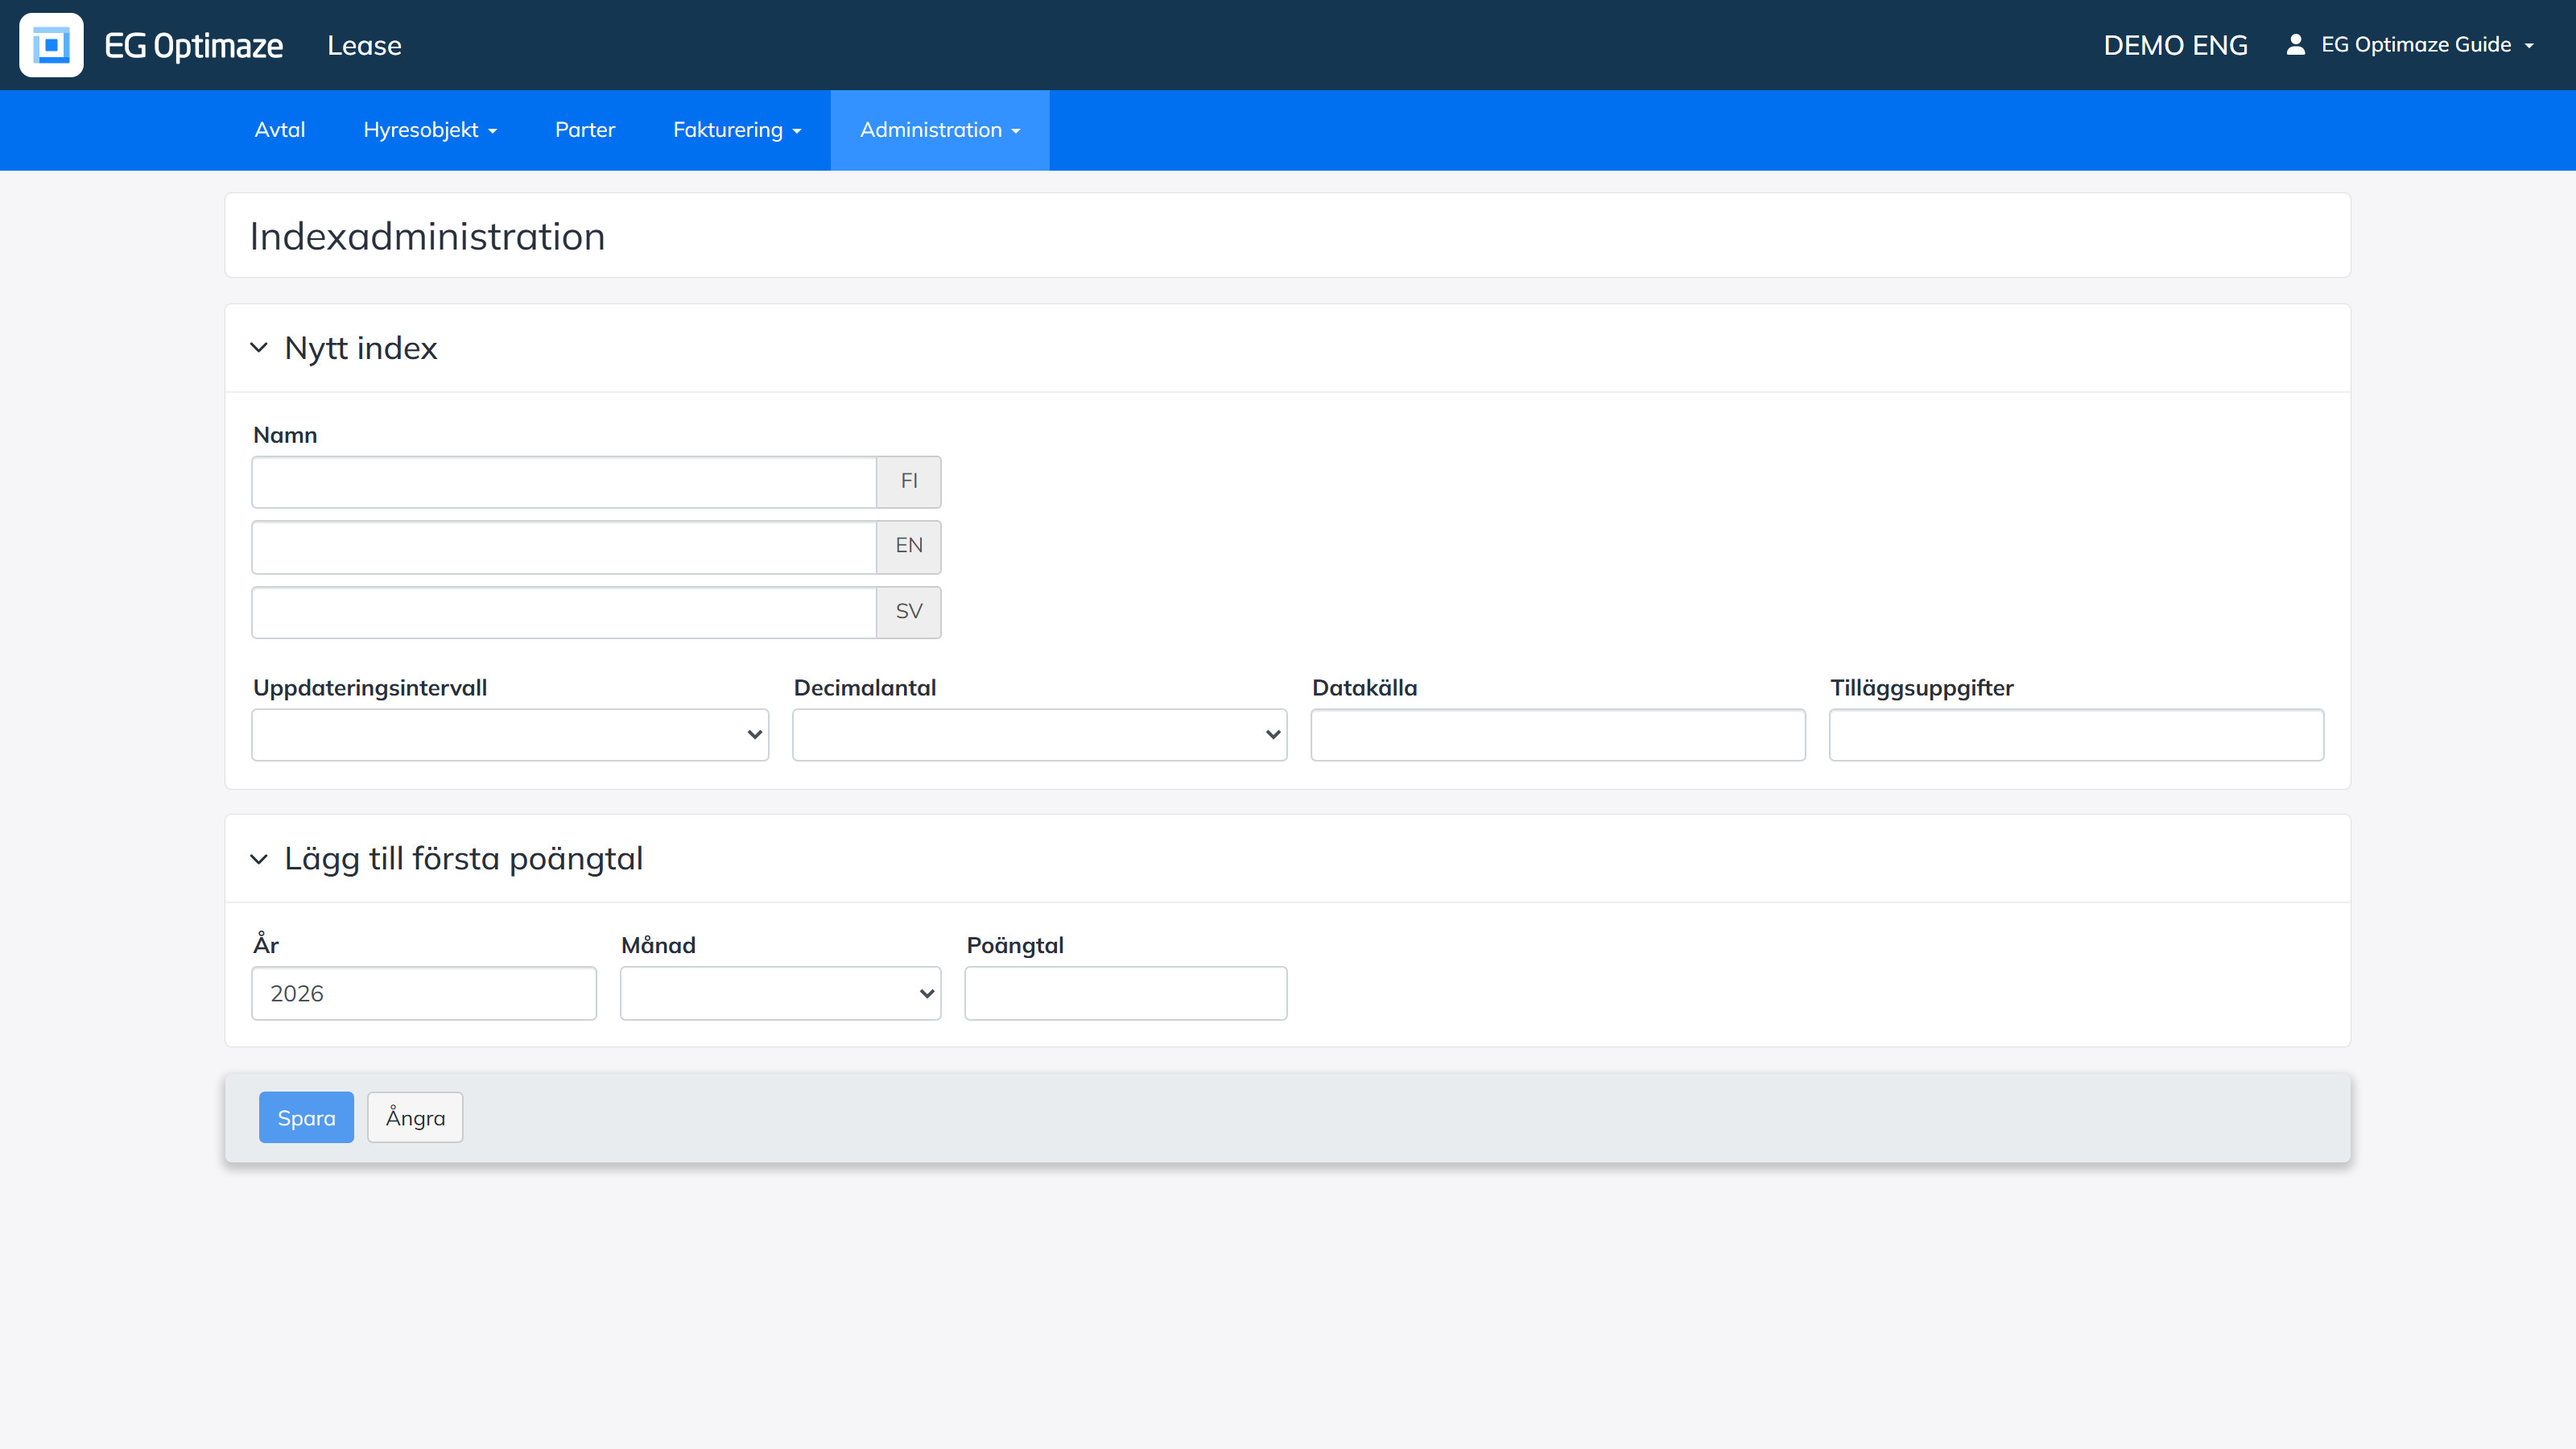
Task: Click the Poängtal input field
Action: 1126,993
